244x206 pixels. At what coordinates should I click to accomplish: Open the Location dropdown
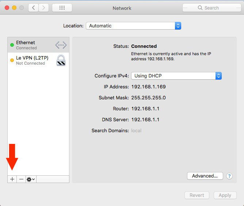point(133,26)
